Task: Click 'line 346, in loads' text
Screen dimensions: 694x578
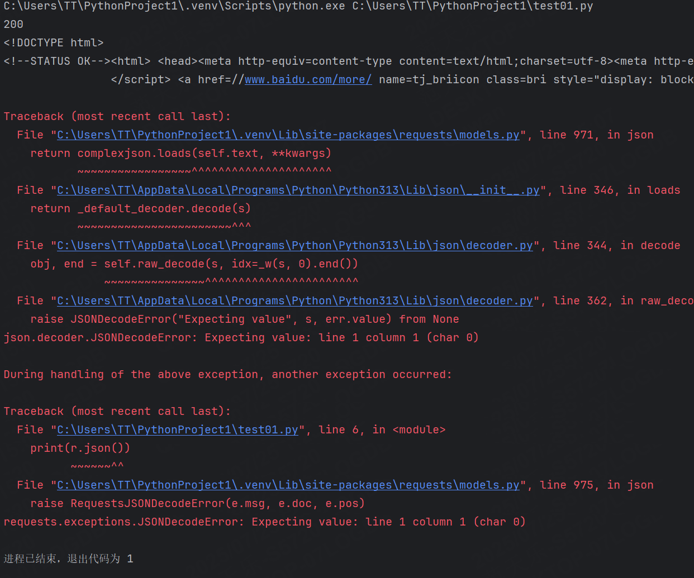Action: tap(620, 190)
